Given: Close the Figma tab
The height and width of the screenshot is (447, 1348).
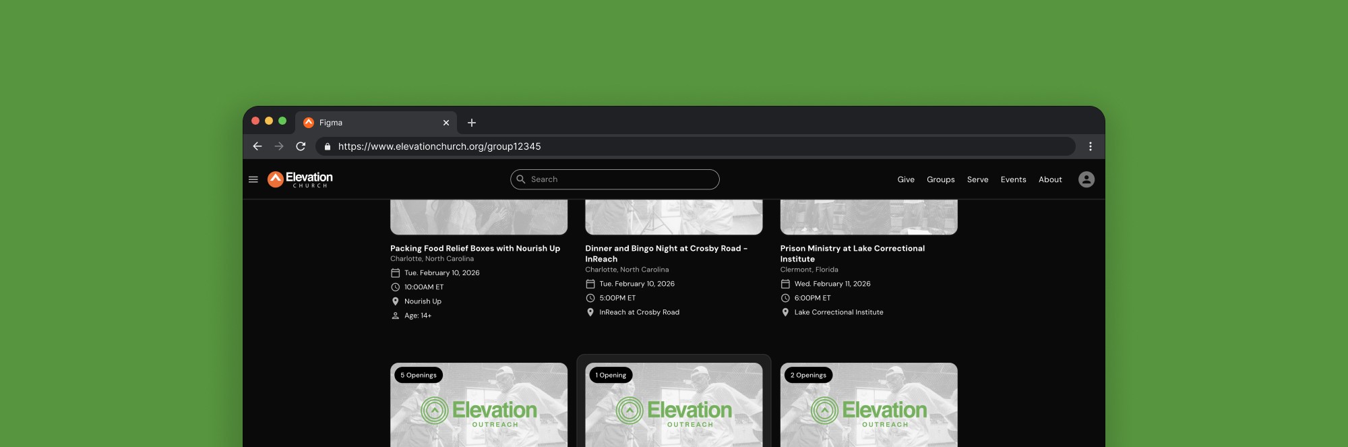Looking at the screenshot, I should (446, 123).
